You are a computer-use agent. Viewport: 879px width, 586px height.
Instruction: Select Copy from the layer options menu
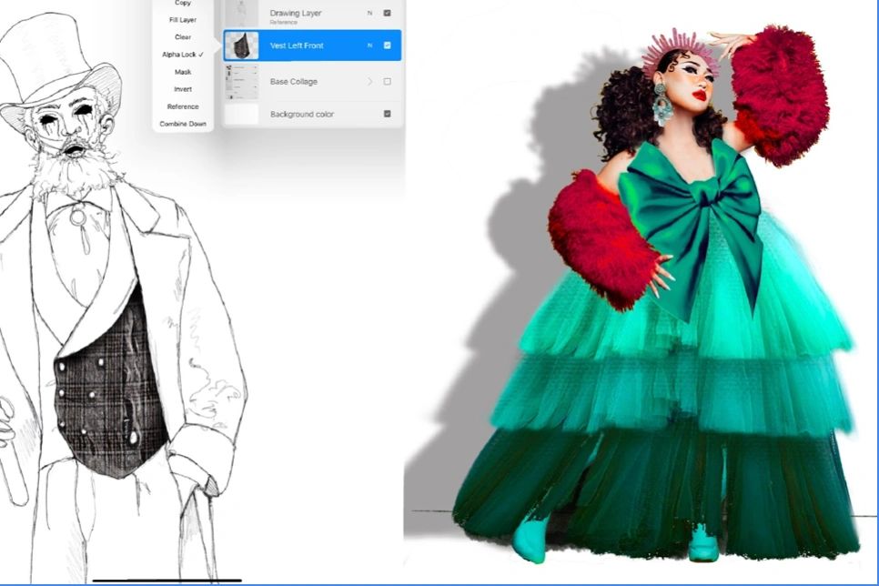(183, 4)
